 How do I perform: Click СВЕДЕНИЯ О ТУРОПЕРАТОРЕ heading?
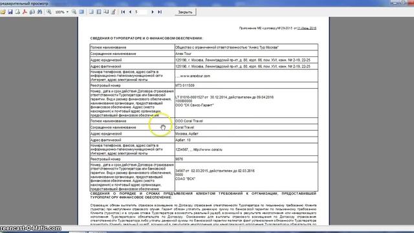pos(146,38)
